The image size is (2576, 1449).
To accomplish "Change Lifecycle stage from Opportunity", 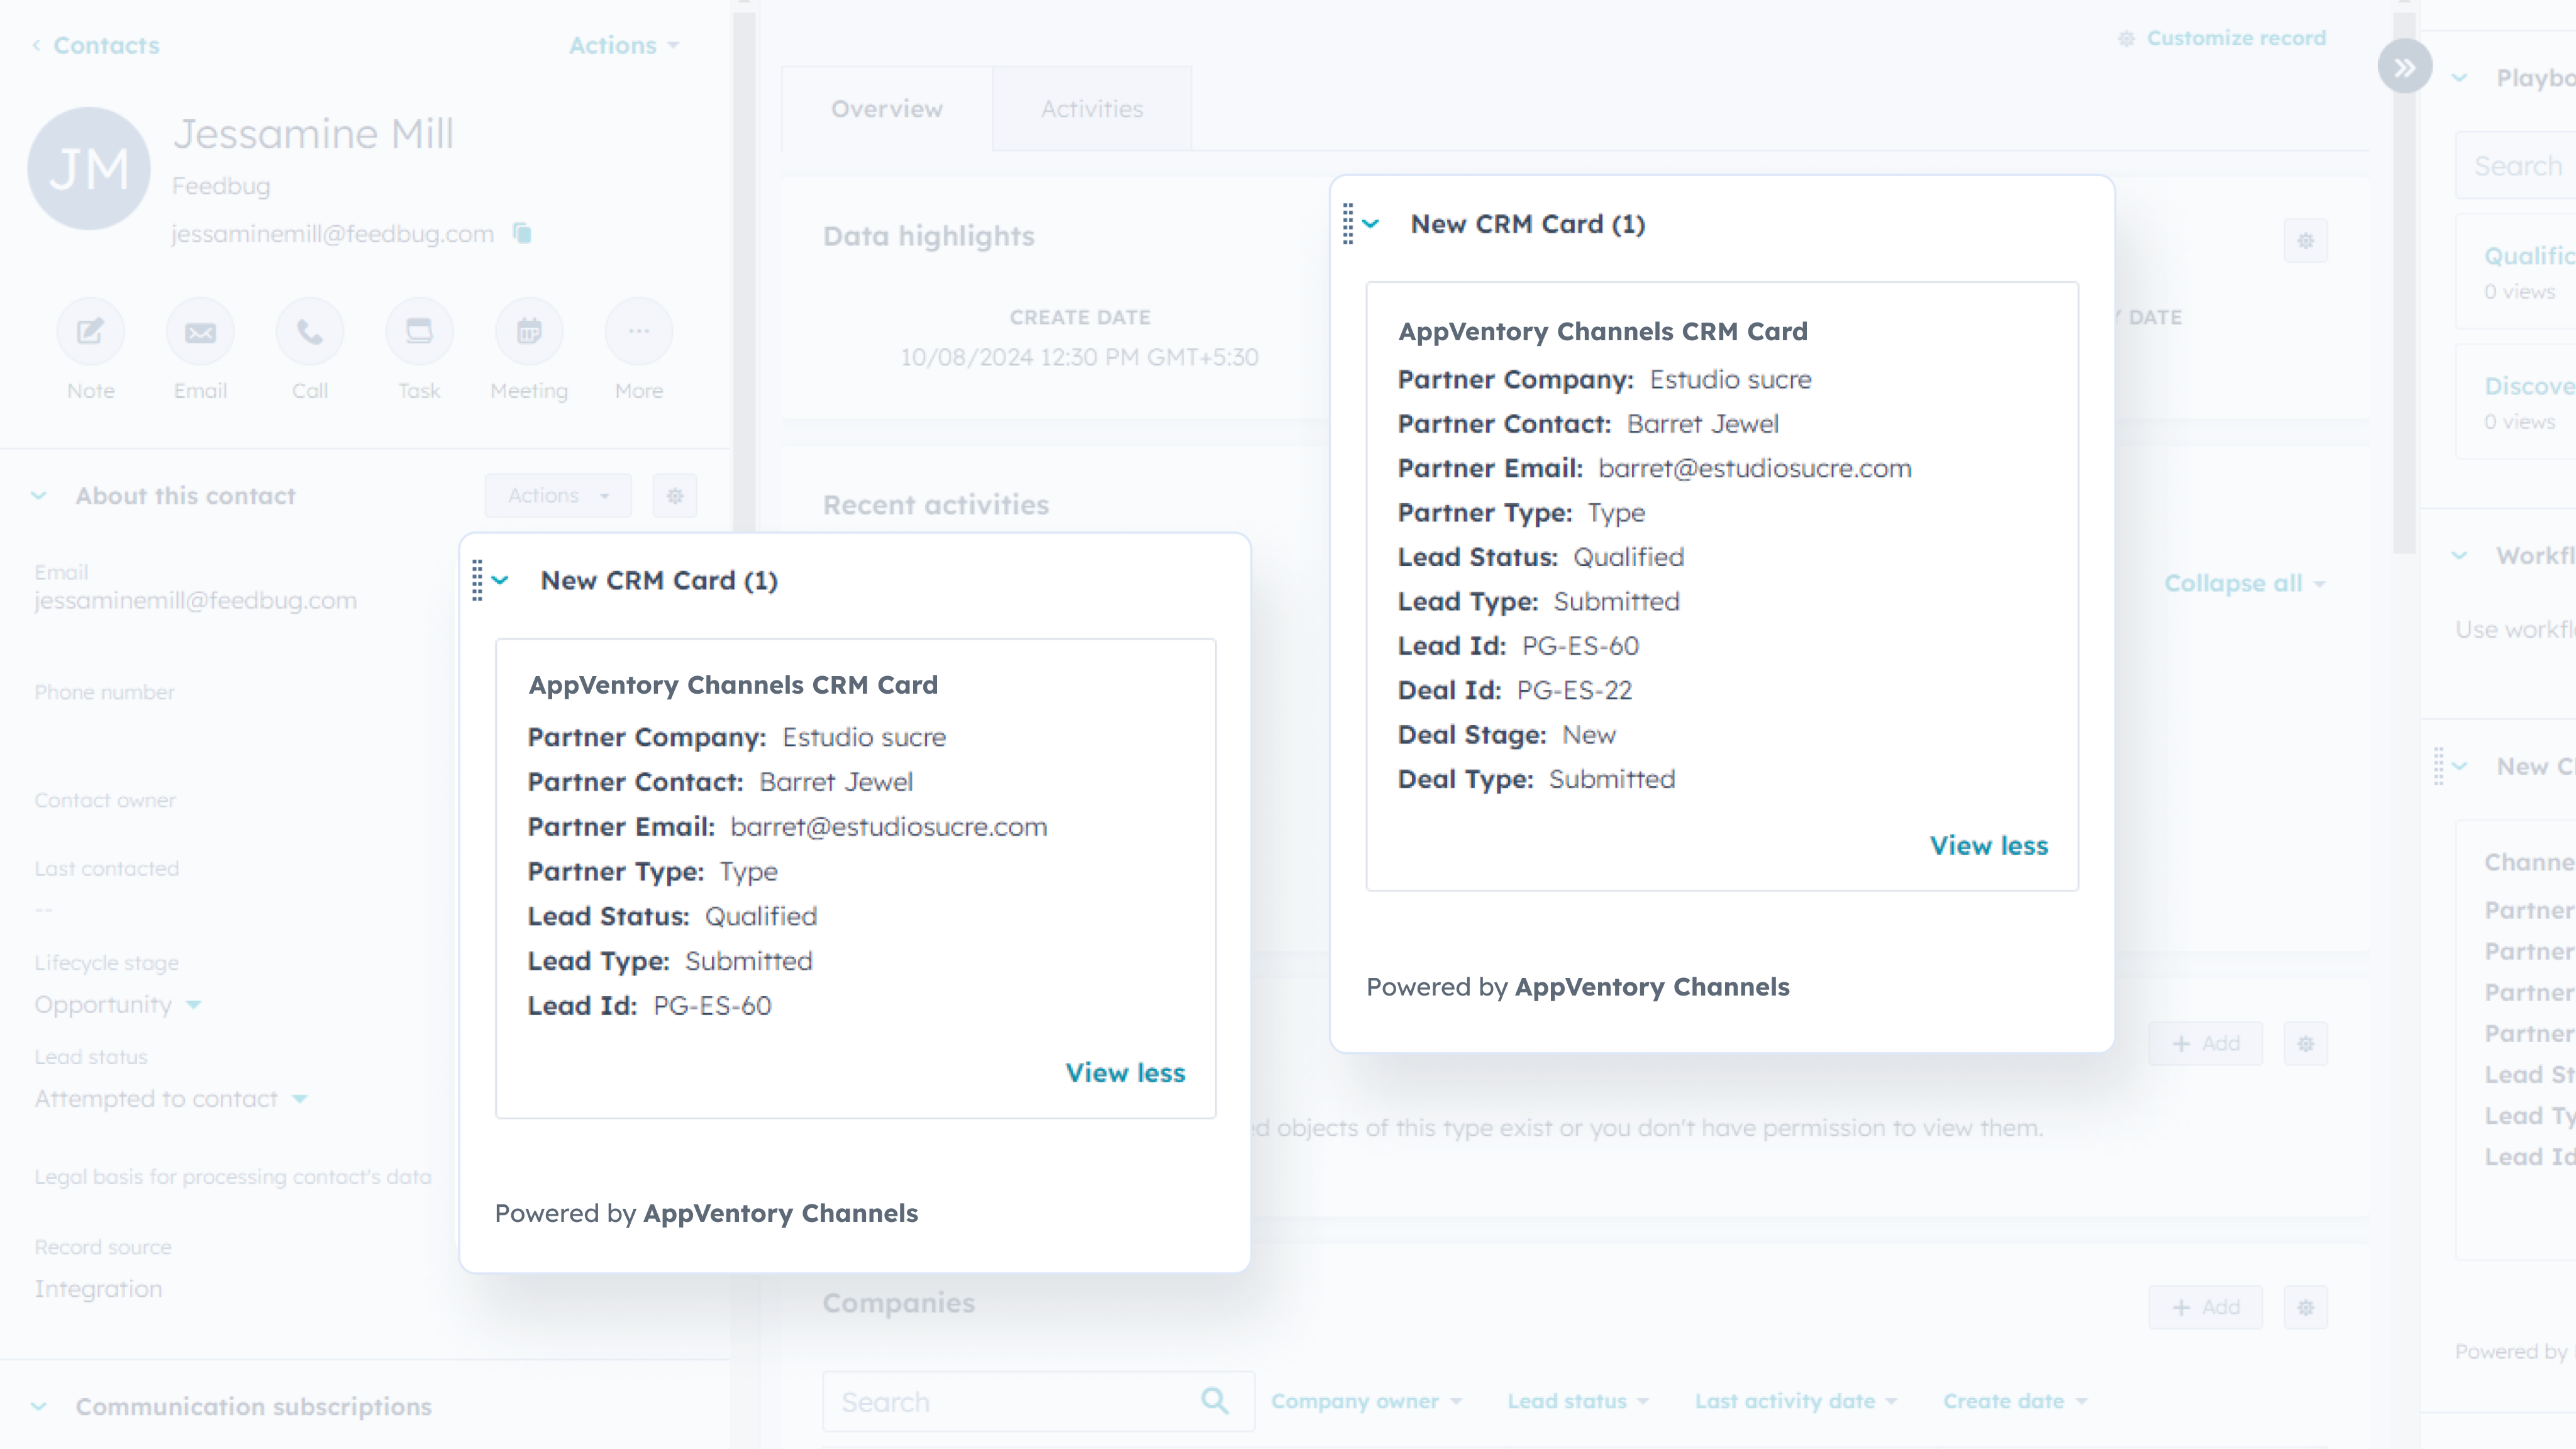I will coord(117,1005).
